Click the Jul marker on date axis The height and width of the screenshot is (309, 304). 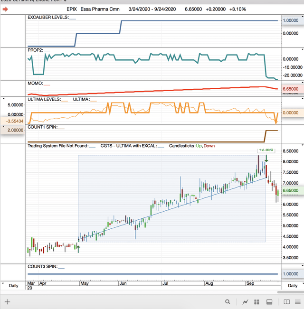[x=165, y=283]
